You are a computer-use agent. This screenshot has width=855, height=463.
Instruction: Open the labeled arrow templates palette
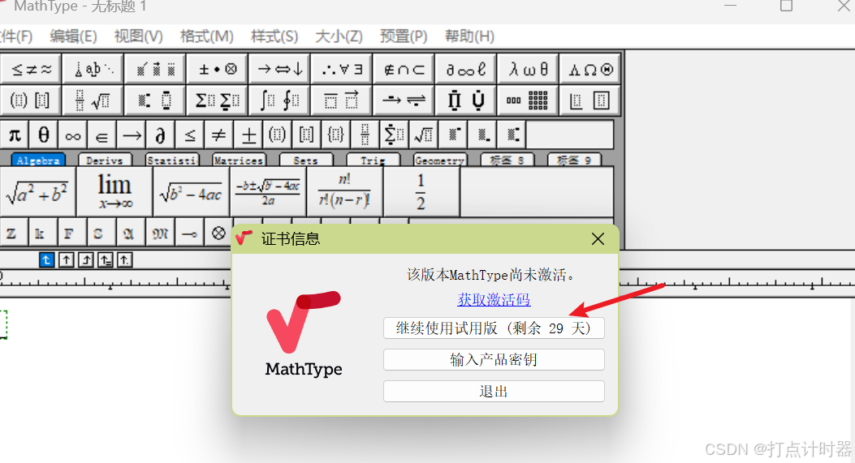[404, 101]
